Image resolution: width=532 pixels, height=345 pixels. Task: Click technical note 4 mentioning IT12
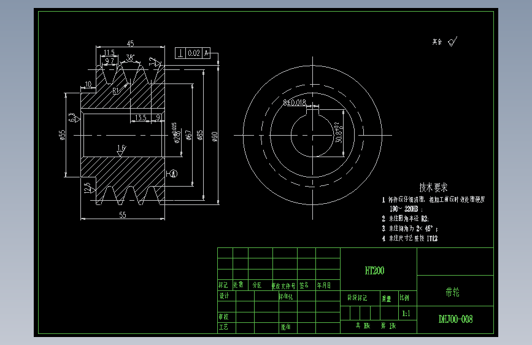point(409,238)
